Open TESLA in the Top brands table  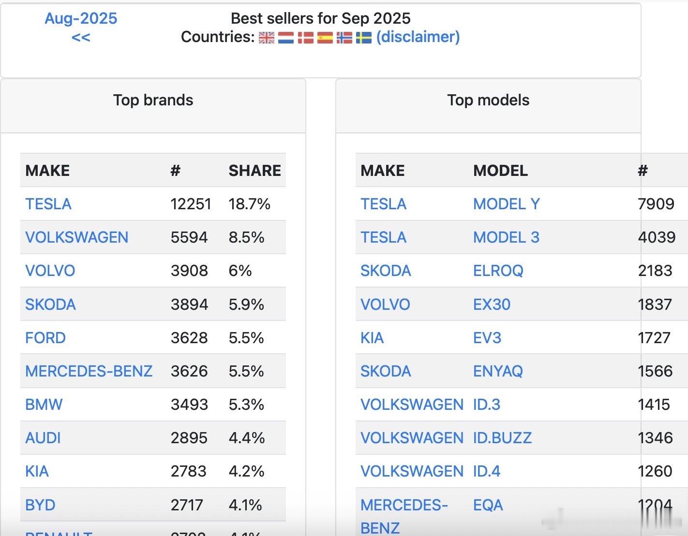pos(48,204)
